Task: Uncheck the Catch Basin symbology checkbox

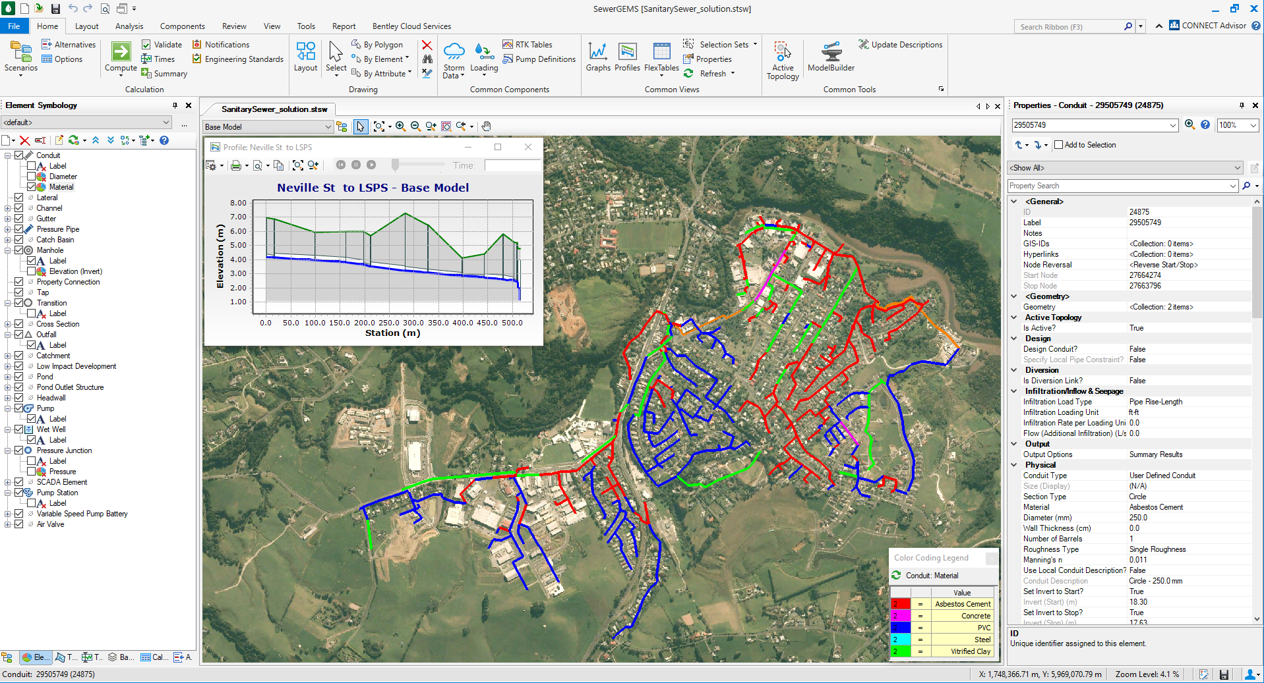Action: tap(18, 239)
